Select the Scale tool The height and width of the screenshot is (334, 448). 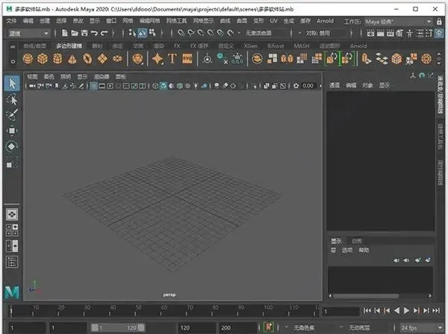11,162
